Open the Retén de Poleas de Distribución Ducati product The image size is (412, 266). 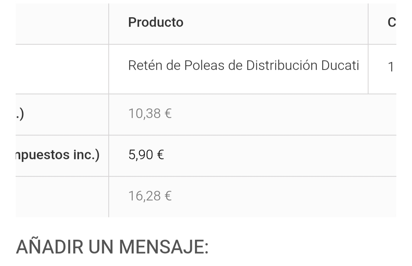243,65
